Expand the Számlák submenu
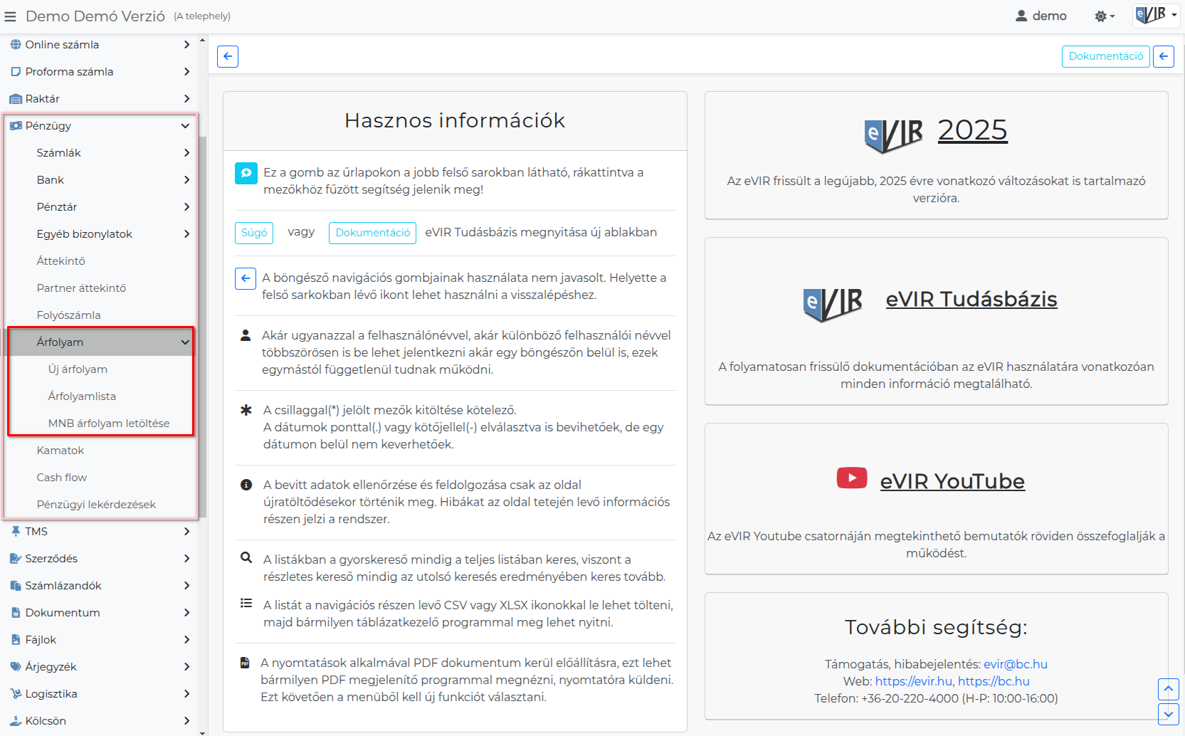The image size is (1185, 736). coord(186,153)
